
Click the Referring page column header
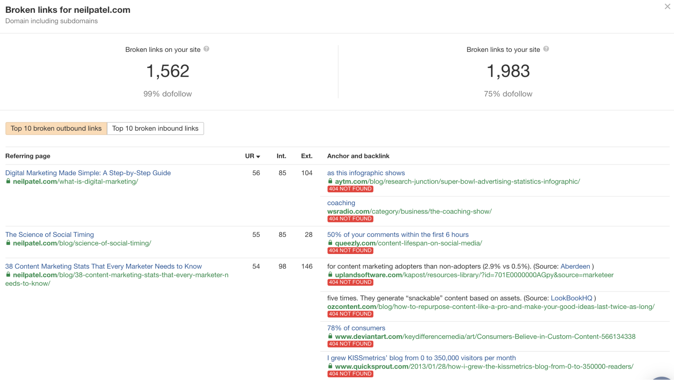point(28,156)
